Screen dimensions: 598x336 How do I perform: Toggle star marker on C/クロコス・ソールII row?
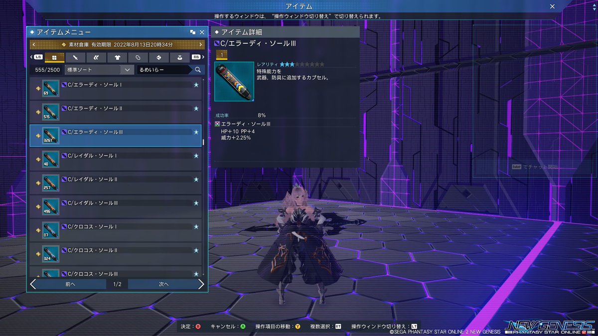(x=196, y=250)
